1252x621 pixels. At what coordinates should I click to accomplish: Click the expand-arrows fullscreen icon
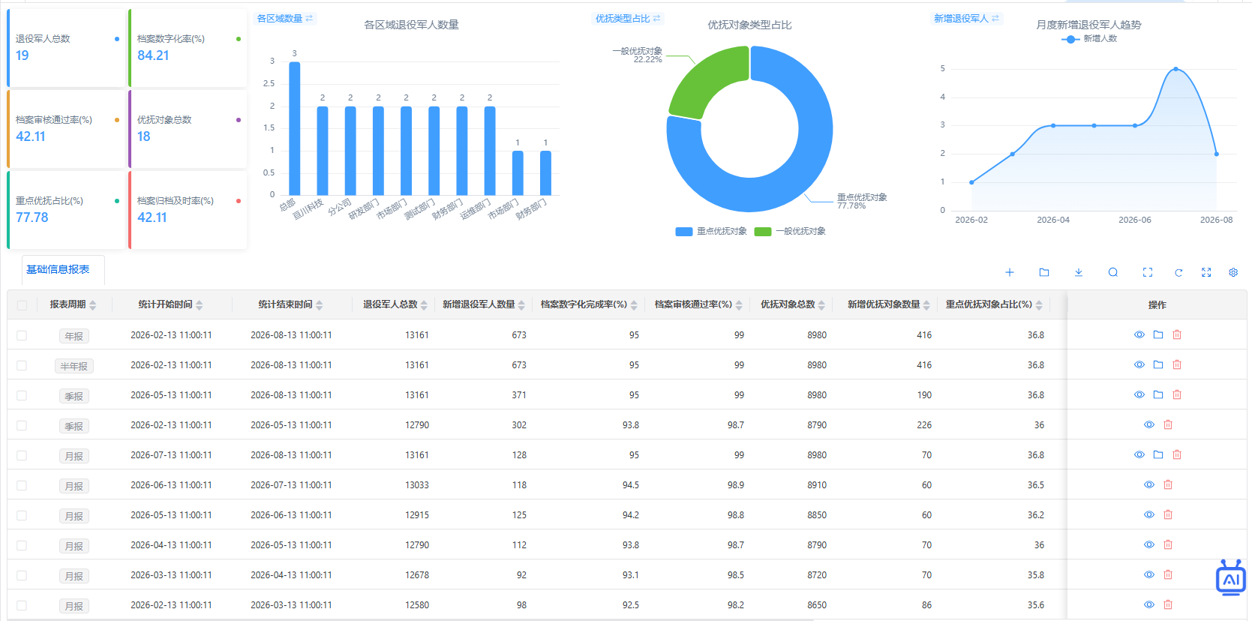pyautogui.click(x=1206, y=272)
